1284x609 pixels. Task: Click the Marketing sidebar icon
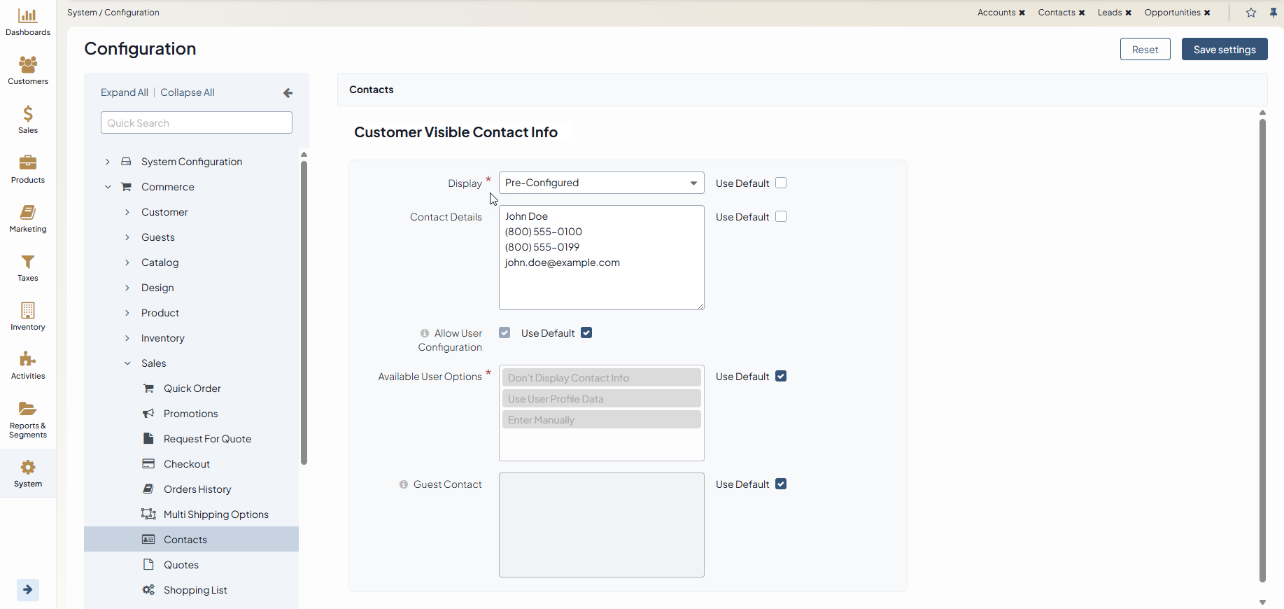pos(28,213)
